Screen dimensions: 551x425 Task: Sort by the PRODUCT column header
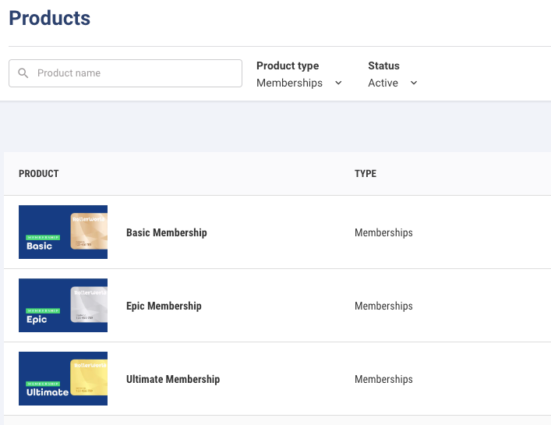pos(39,174)
